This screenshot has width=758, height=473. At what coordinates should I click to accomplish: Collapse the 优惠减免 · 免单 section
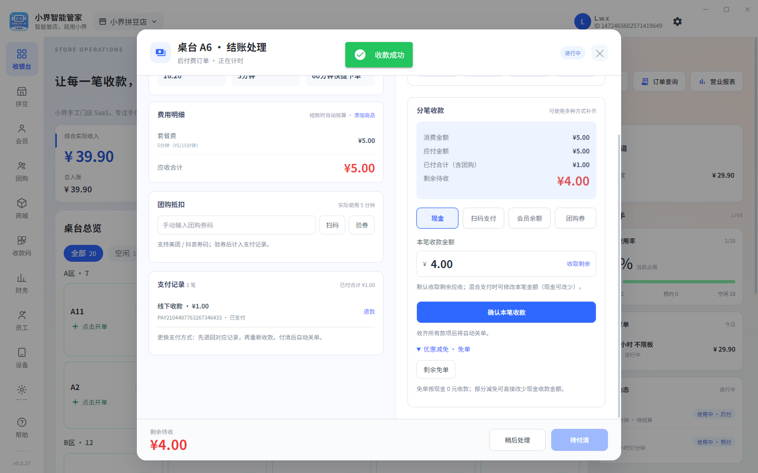(443, 349)
